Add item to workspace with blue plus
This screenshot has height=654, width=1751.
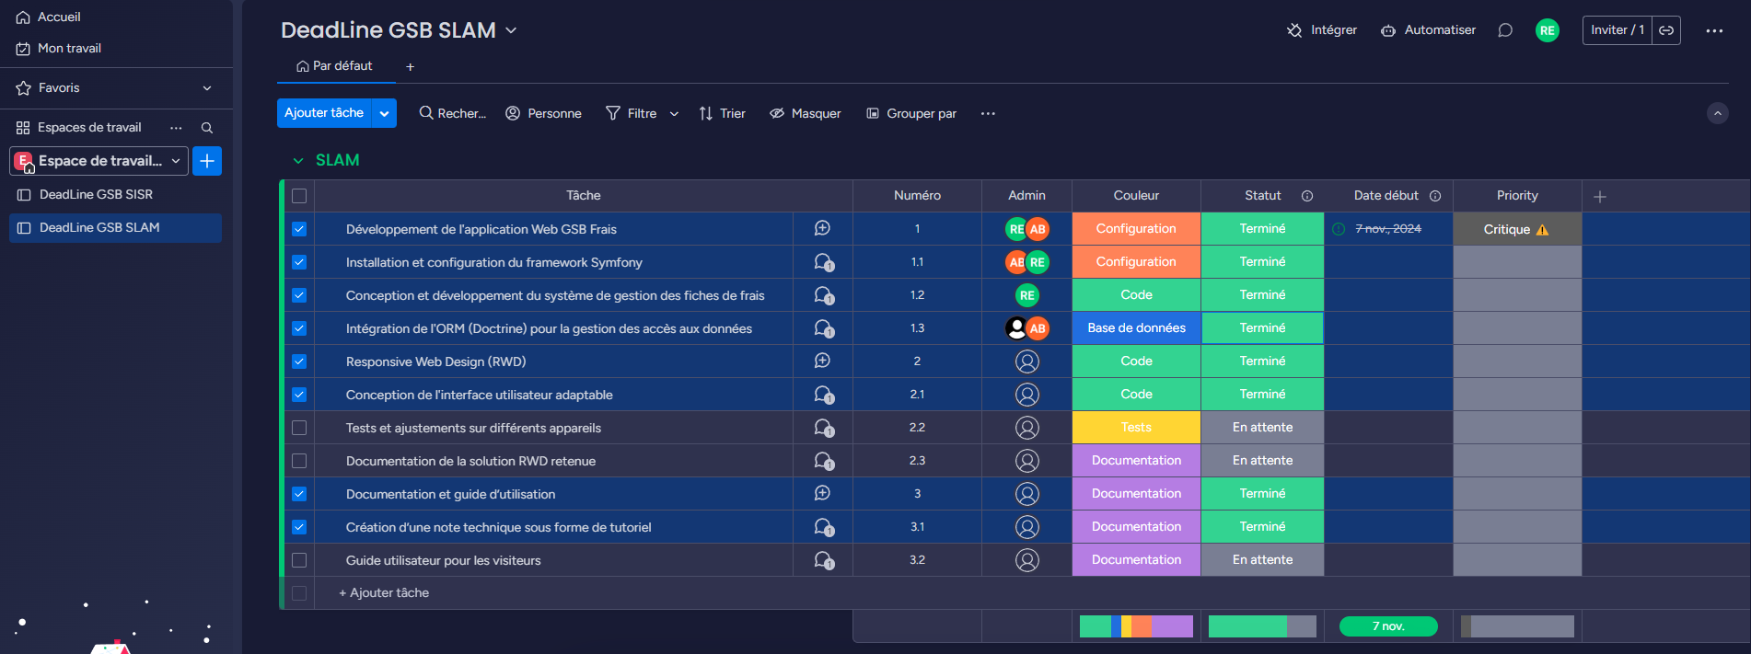pos(207,161)
